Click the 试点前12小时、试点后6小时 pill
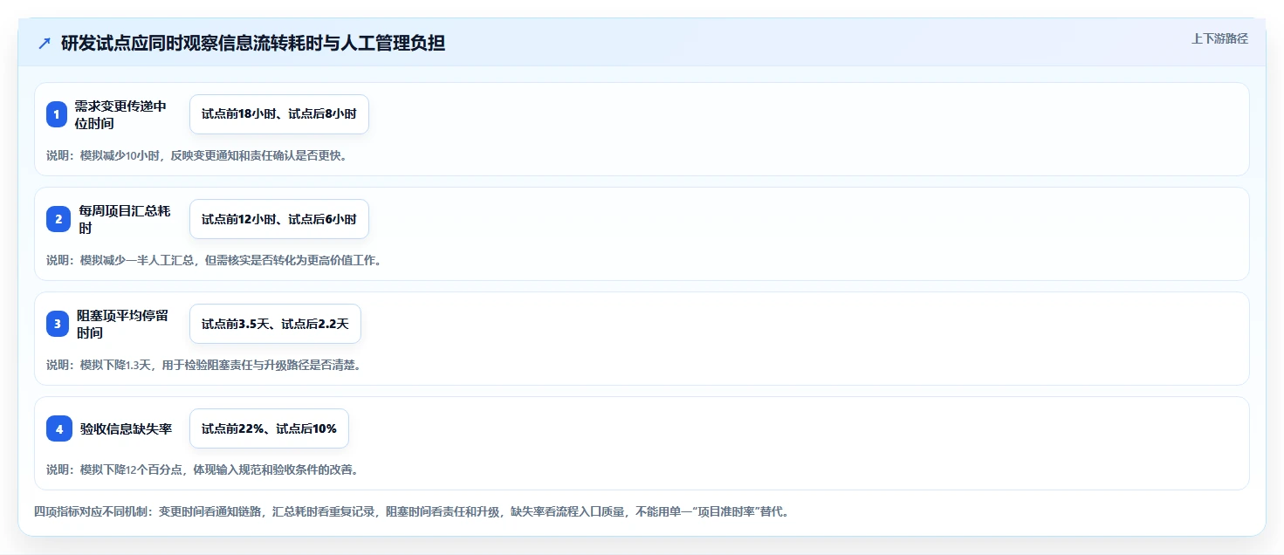Image resolution: width=1284 pixels, height=555 pixels. point(279,219)
